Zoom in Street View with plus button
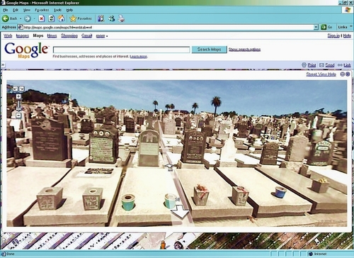Image resolution: width=354 pixels, height=258 pixels. point(18,96)
